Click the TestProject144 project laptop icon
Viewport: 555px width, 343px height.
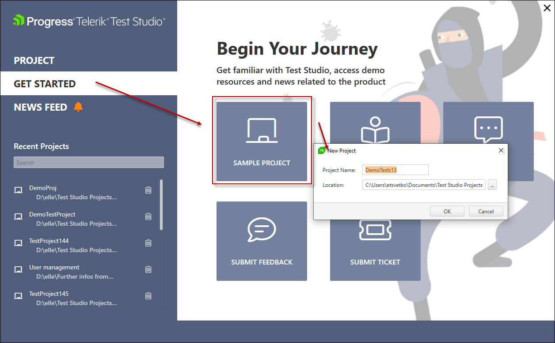tap(18, 243)
